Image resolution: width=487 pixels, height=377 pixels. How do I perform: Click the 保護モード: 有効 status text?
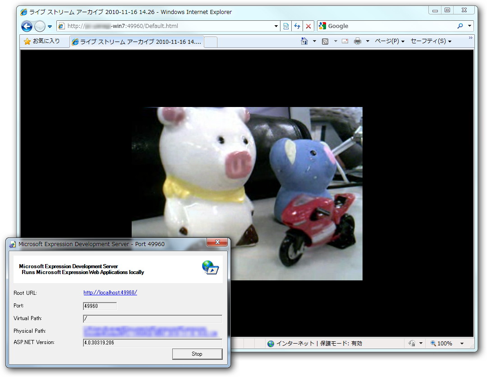(341, 344)
